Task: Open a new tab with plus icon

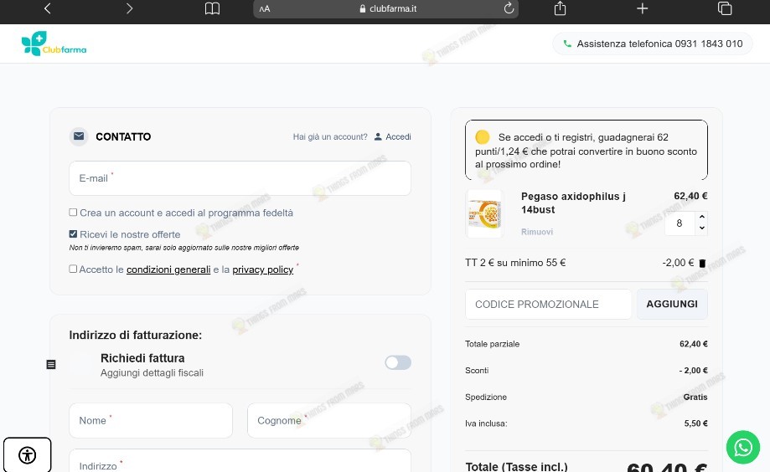Action: pos(642,8)
